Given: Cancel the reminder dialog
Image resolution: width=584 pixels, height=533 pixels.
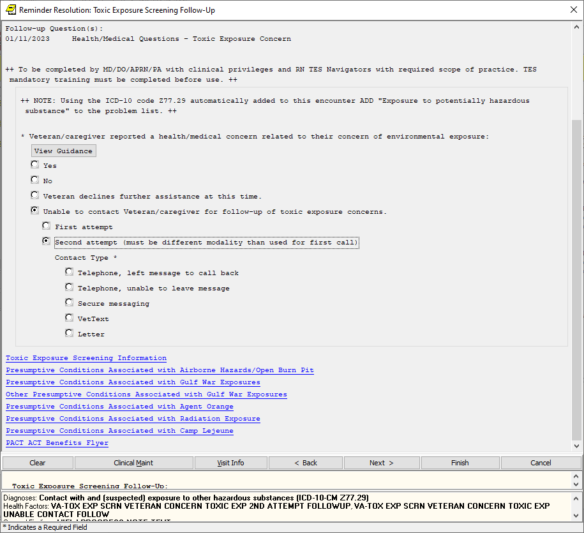Looking at the screenshot, I should [541, 463].
